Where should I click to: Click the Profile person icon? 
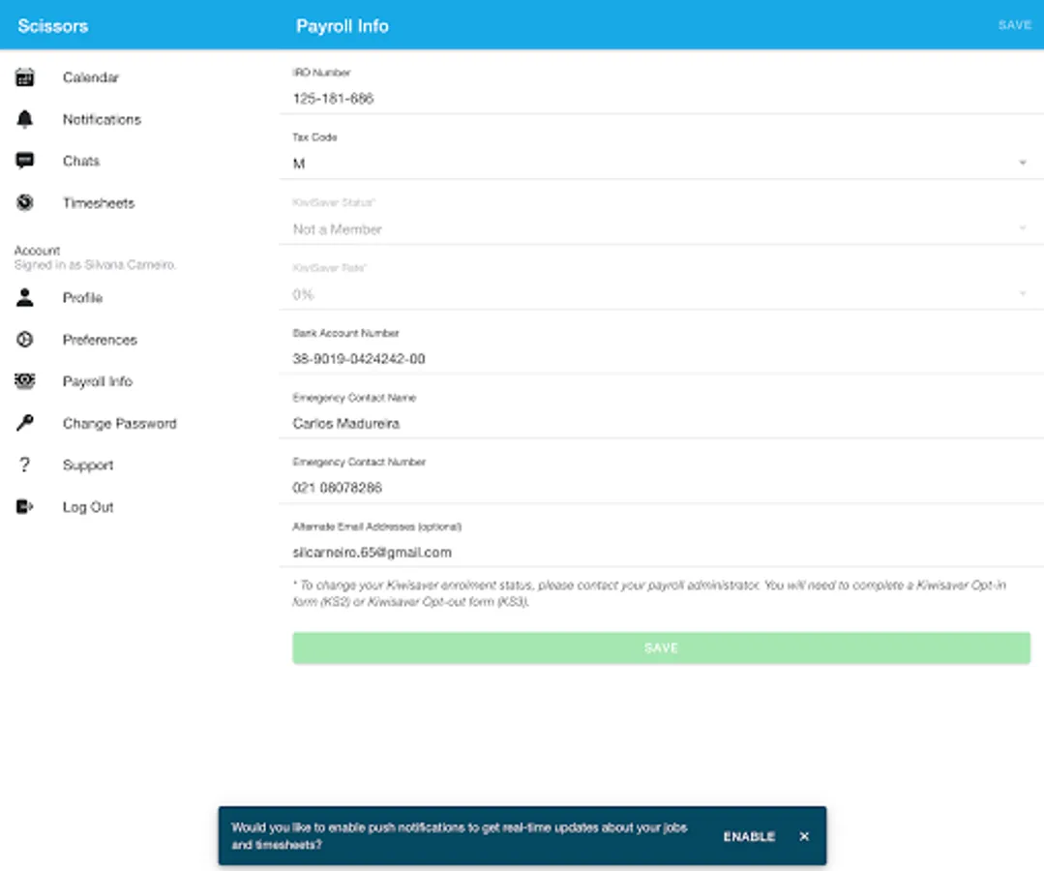coord(24,298)
